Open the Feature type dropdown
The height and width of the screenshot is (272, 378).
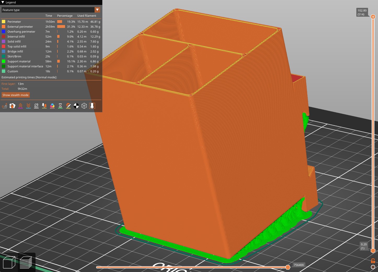coord(97,10)
